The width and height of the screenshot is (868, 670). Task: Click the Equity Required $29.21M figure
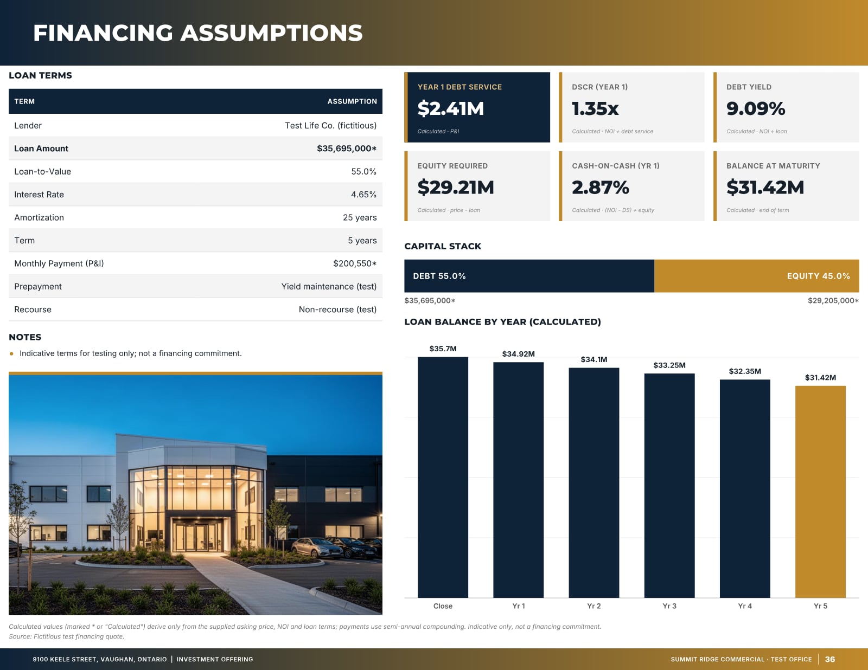click(456, 187)
